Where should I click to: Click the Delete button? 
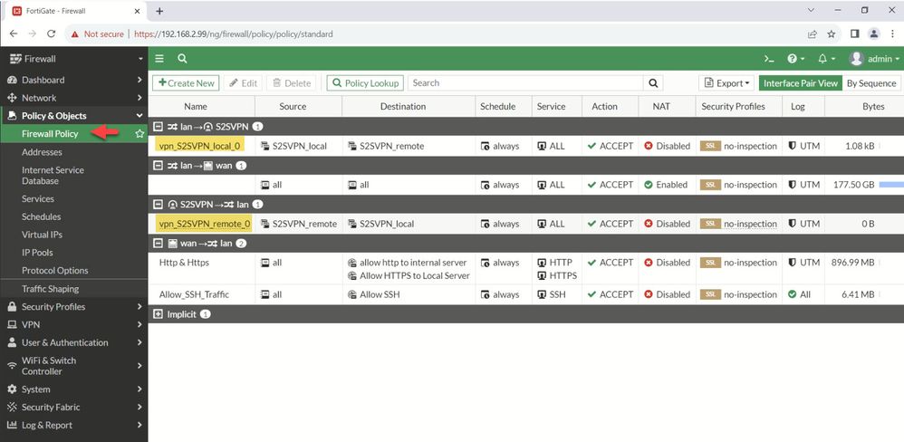[292, 83]
